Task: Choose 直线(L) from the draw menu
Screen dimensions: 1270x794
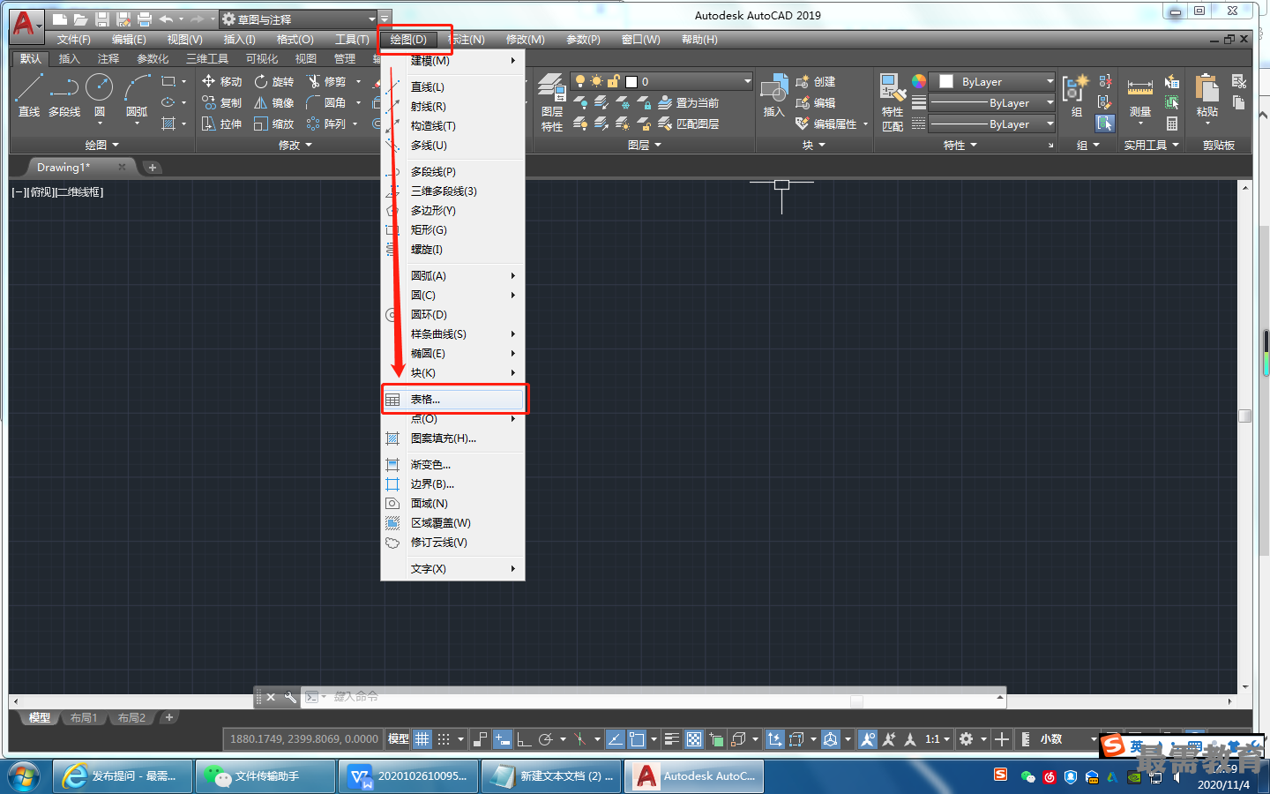Action: pos(453,86)
